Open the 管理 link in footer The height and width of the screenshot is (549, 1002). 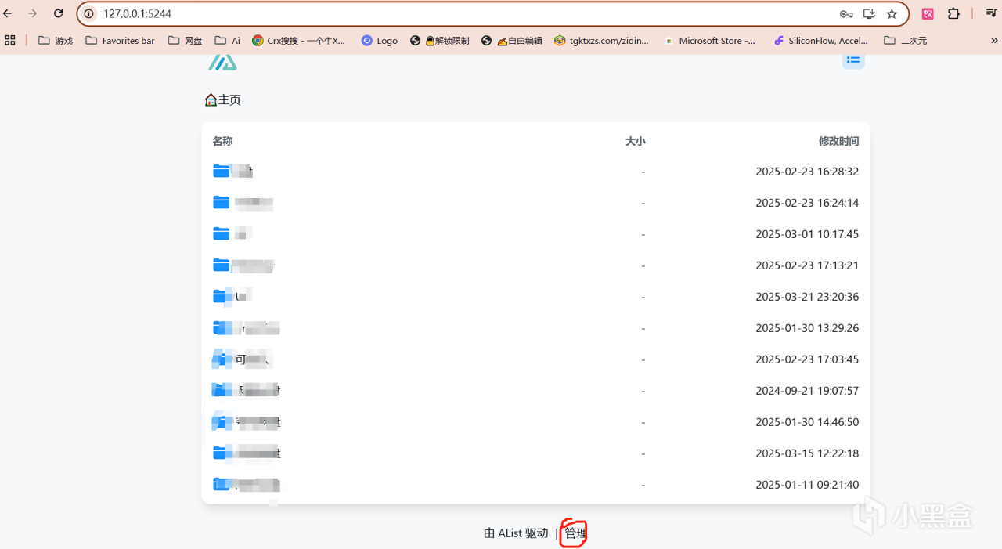tap(575, 533)
